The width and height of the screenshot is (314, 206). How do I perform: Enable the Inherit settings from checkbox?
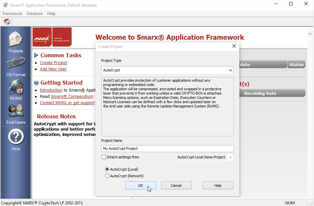point(104,157)
